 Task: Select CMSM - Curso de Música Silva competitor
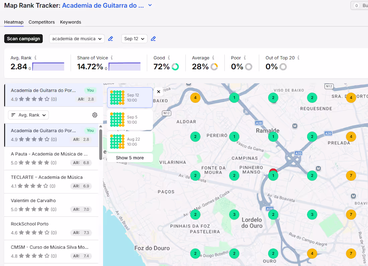click(x=51, y=251)
